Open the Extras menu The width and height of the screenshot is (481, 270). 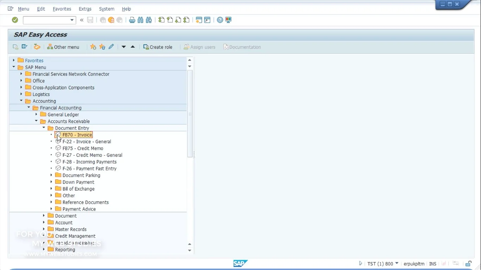[x=85, y=9]
